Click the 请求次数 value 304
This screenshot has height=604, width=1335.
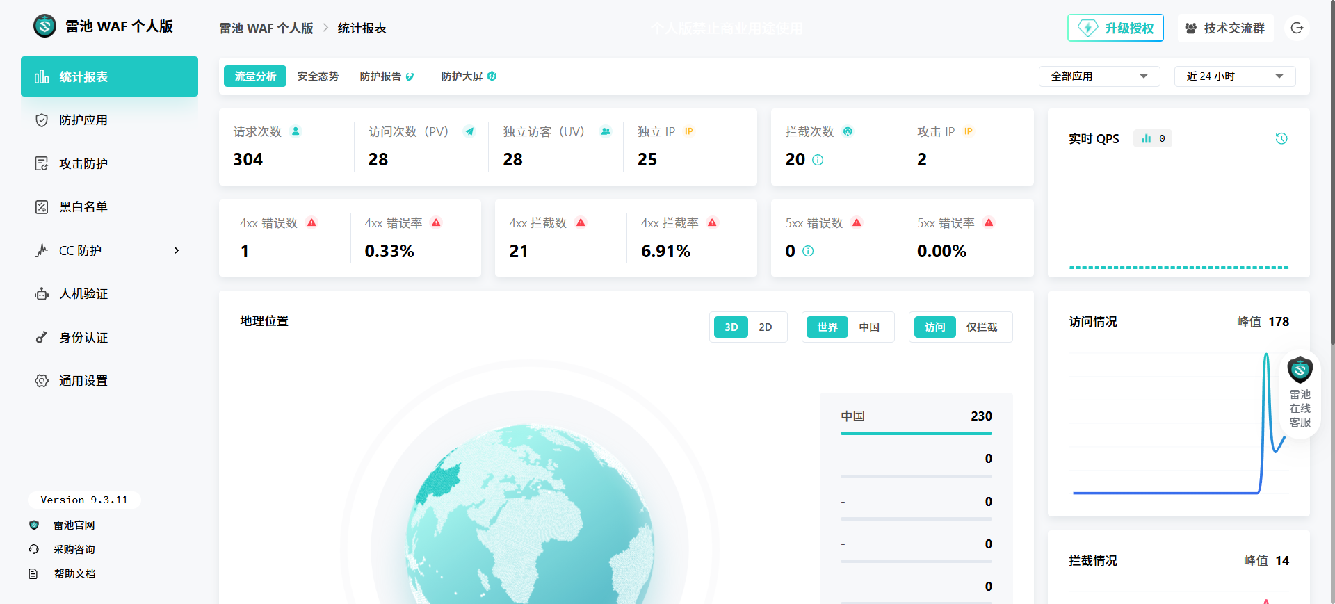coord(248,159)
